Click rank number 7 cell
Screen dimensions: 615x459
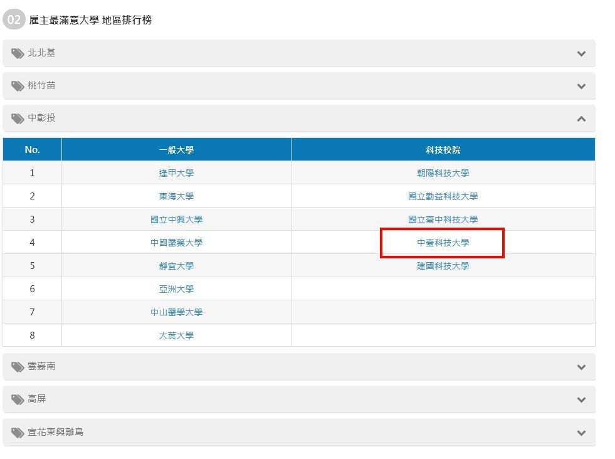click(x=32, y=312)
